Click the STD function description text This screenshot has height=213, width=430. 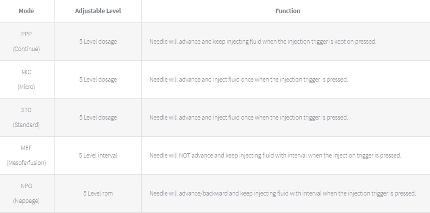coord(249,117)
